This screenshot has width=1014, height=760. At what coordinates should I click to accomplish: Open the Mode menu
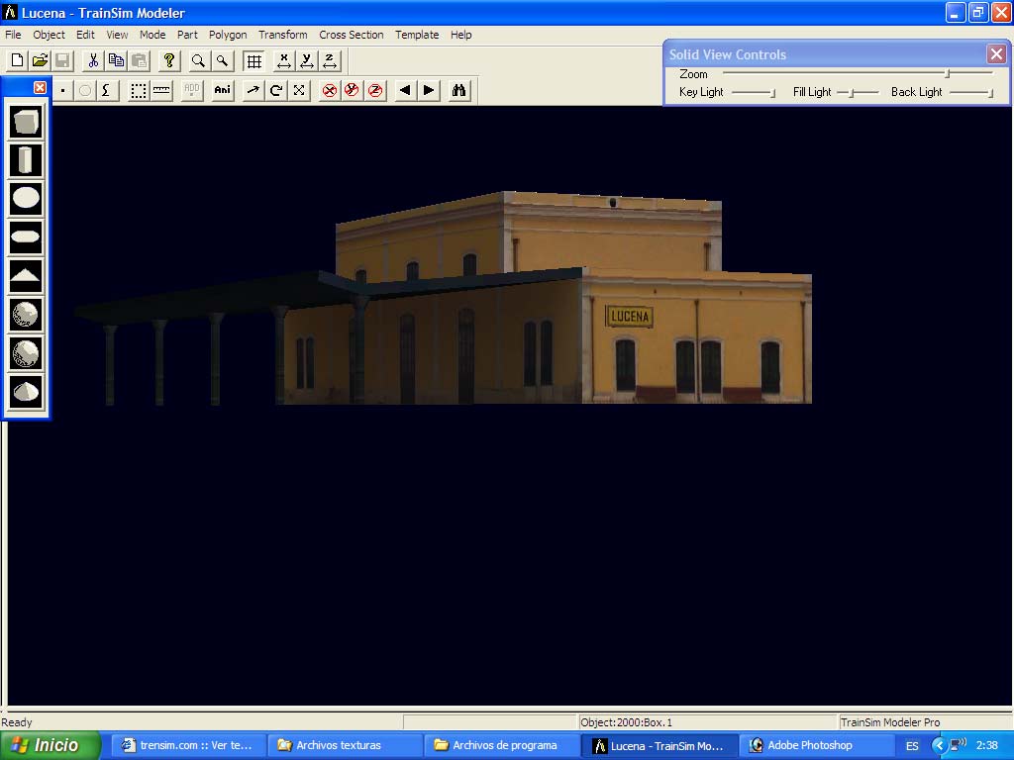pyautogui.click(x=152, y=35)
